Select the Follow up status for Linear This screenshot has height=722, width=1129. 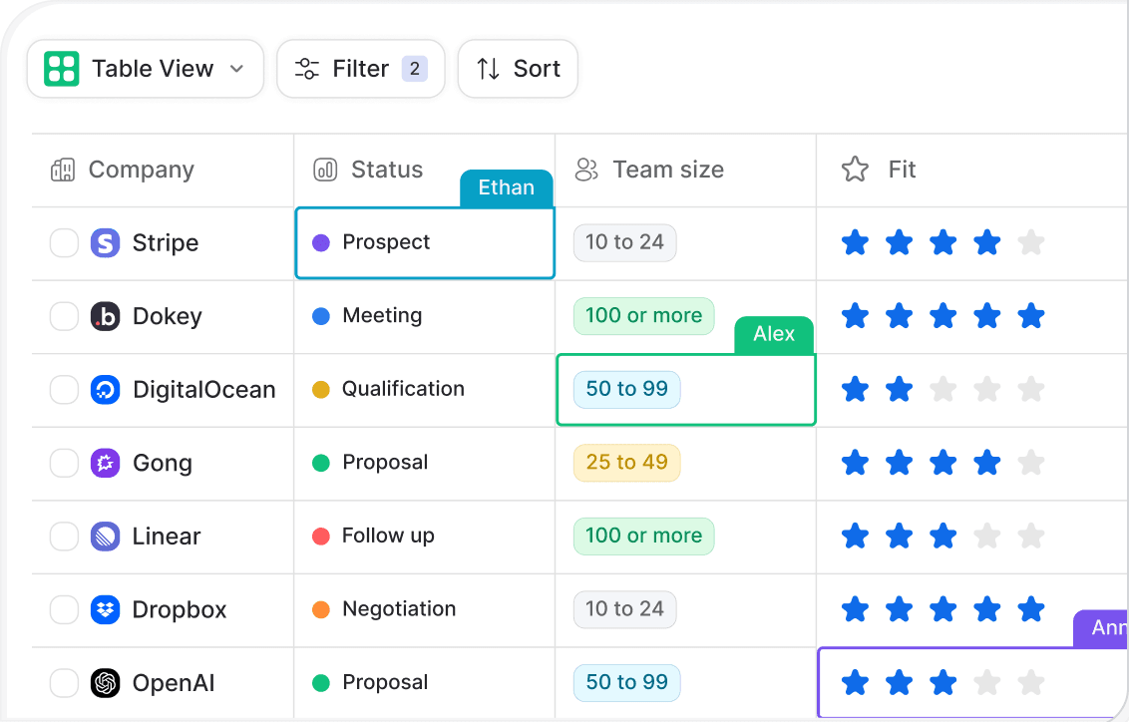pos(425,537)
